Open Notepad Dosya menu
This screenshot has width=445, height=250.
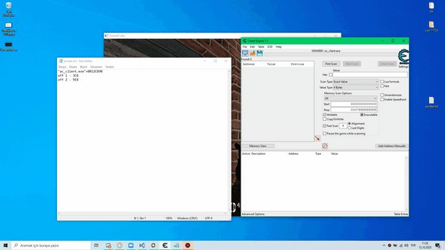[62, 67]
